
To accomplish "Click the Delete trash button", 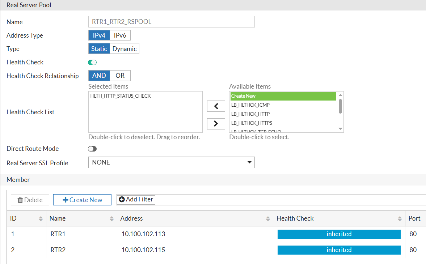I will pyautogui.click(x=30, y=200).
